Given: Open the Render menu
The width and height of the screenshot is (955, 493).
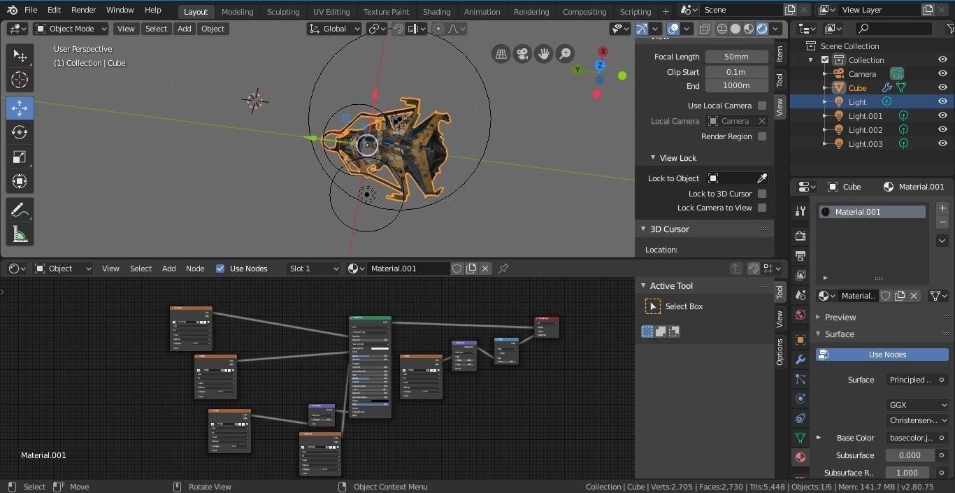Looking at the screenshot, I should pyautogui.click(x=83, y=10).
